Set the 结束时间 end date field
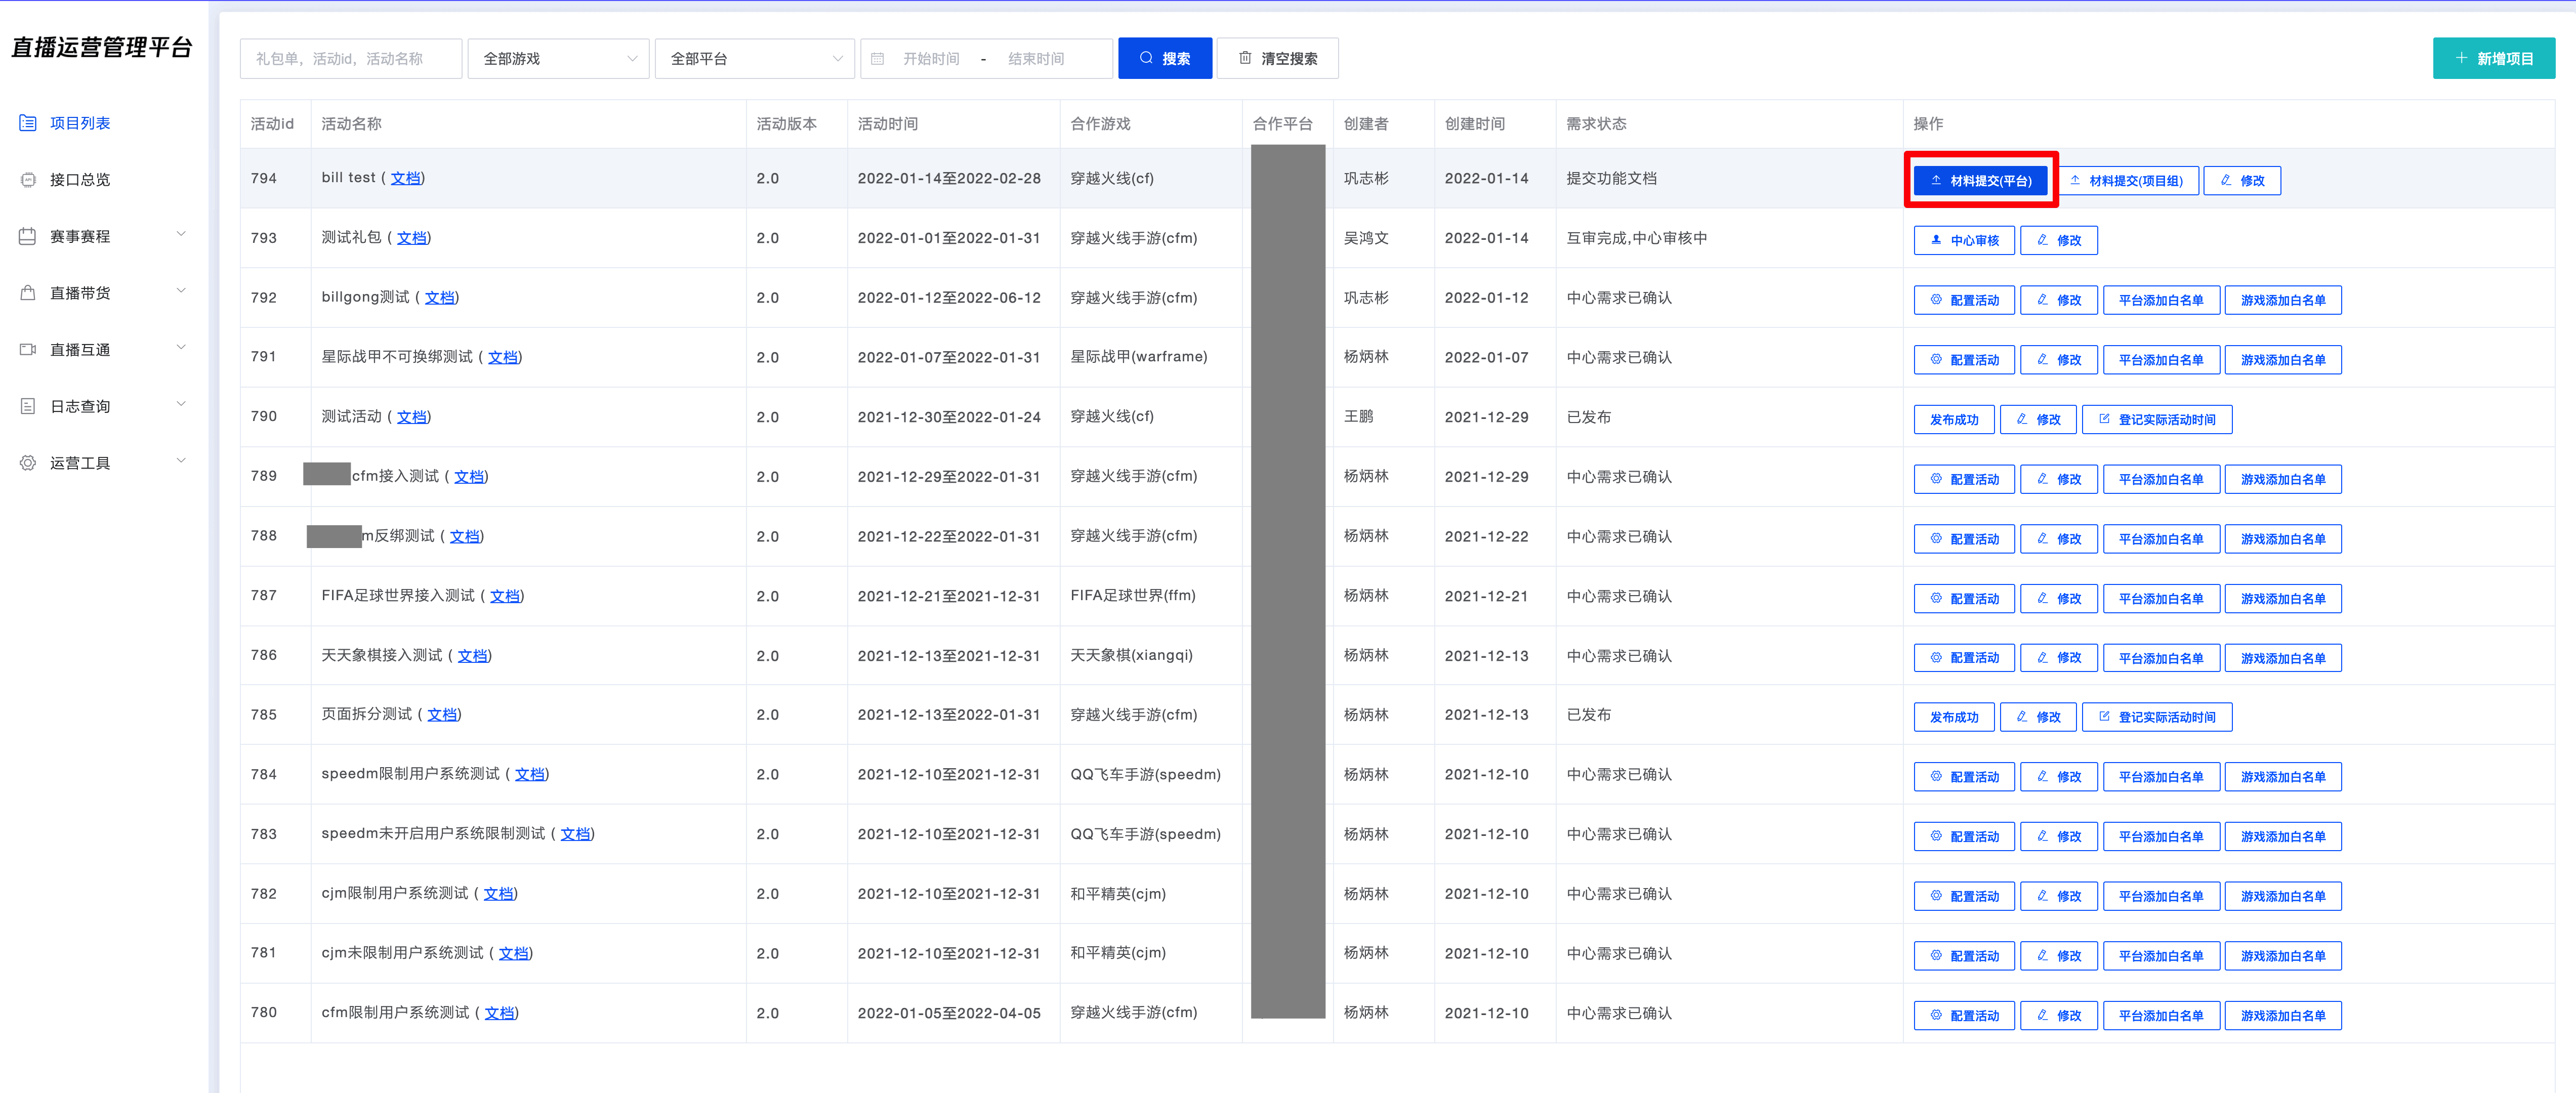This screenshot has width=2576, height=1093. pos(1036,59)
